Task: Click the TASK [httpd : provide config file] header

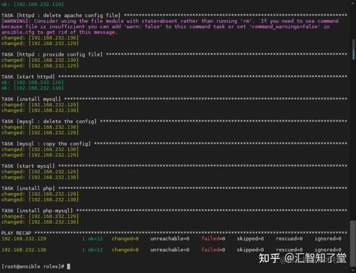Action: pos(52,54)
